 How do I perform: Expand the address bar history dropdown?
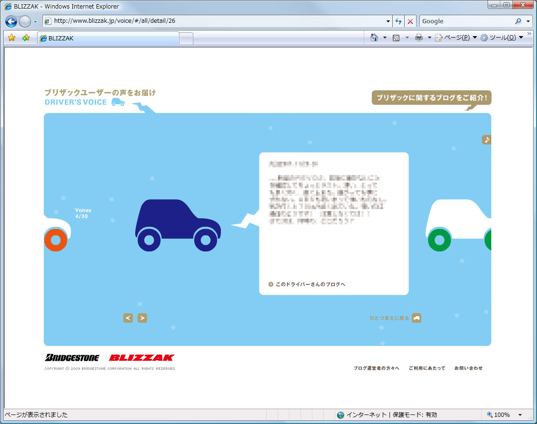388,21
